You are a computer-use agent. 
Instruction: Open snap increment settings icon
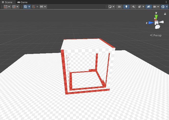click(x=42, y=7)
